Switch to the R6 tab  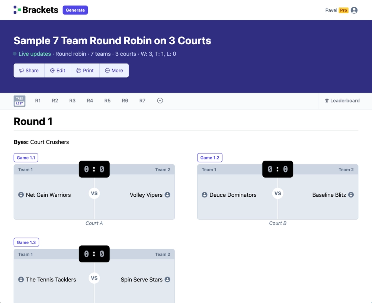click(125, 100)
